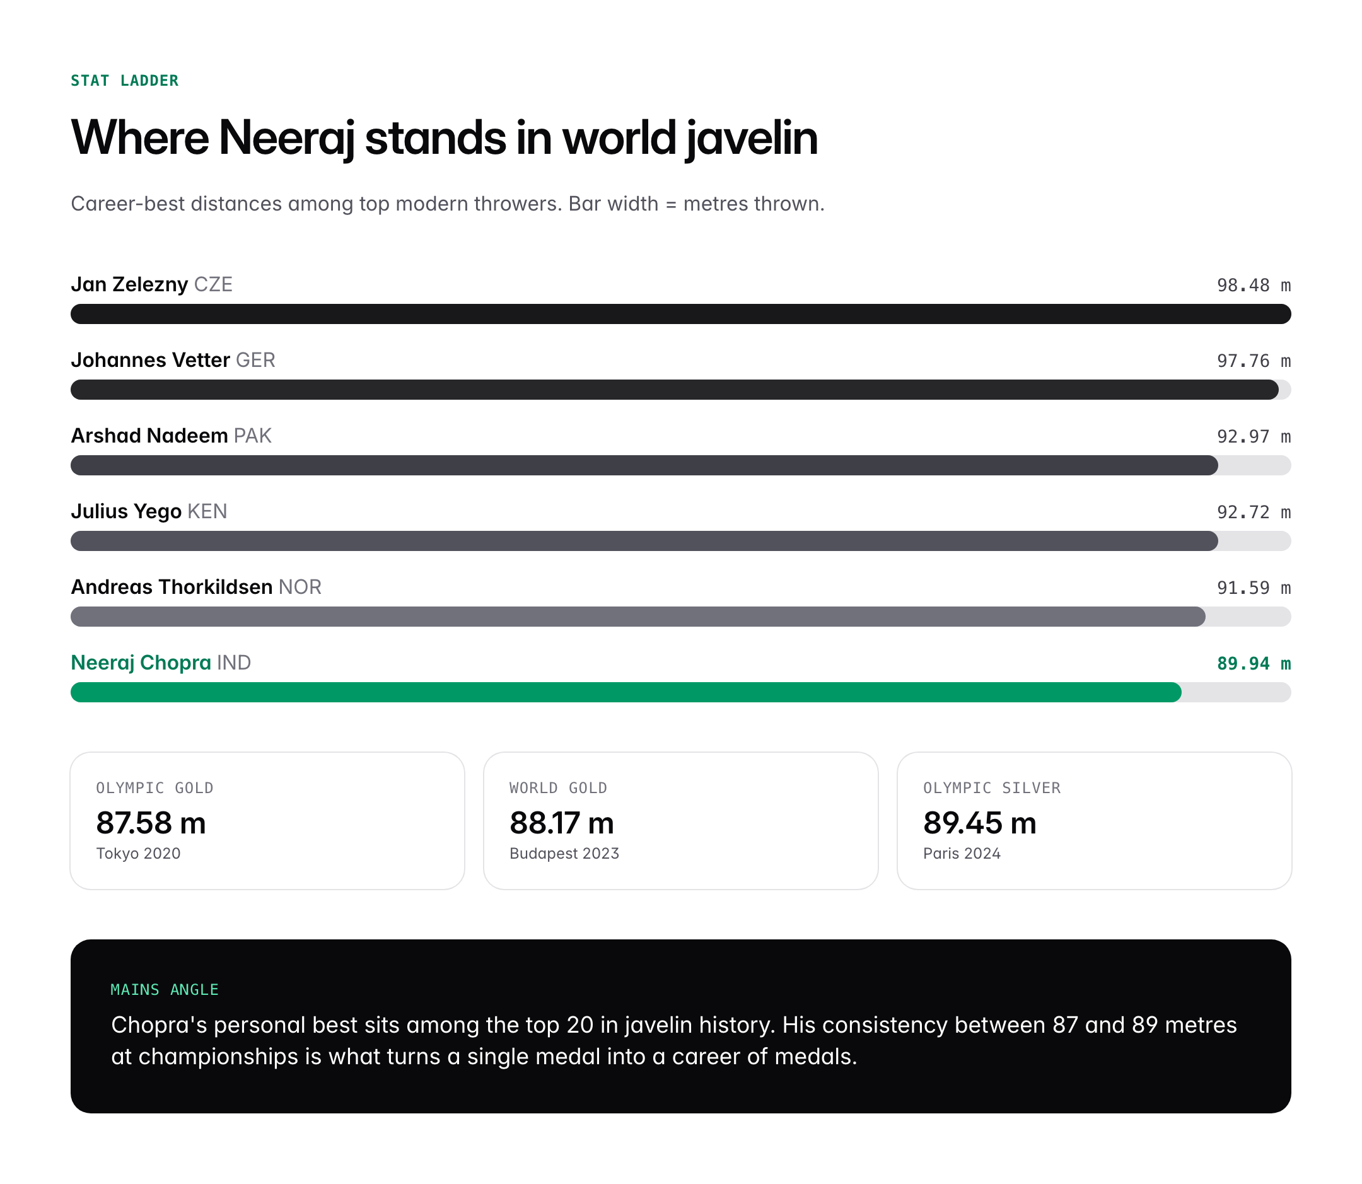Click the Julius Yego KEN name
The height and width of the screenshot is (1184, 1362).
[x=149, y=511]
